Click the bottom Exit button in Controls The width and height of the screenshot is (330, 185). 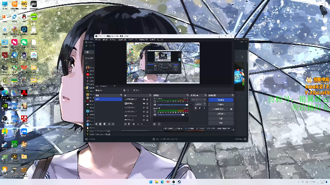pyautogui.click(x=221, y=123)
